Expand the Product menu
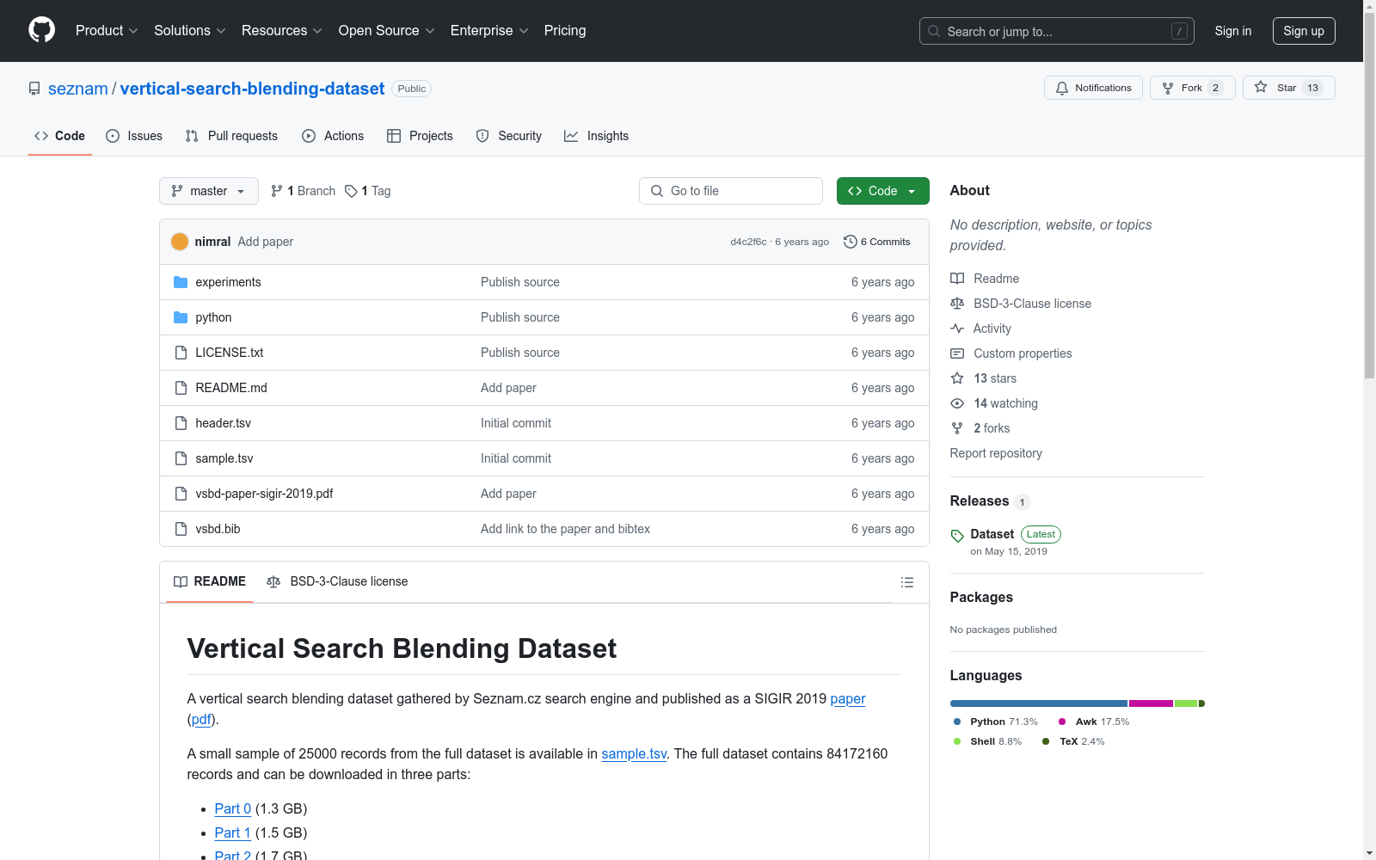The height and width of the screenshot is (860, 1376). (x=107, y=31)
